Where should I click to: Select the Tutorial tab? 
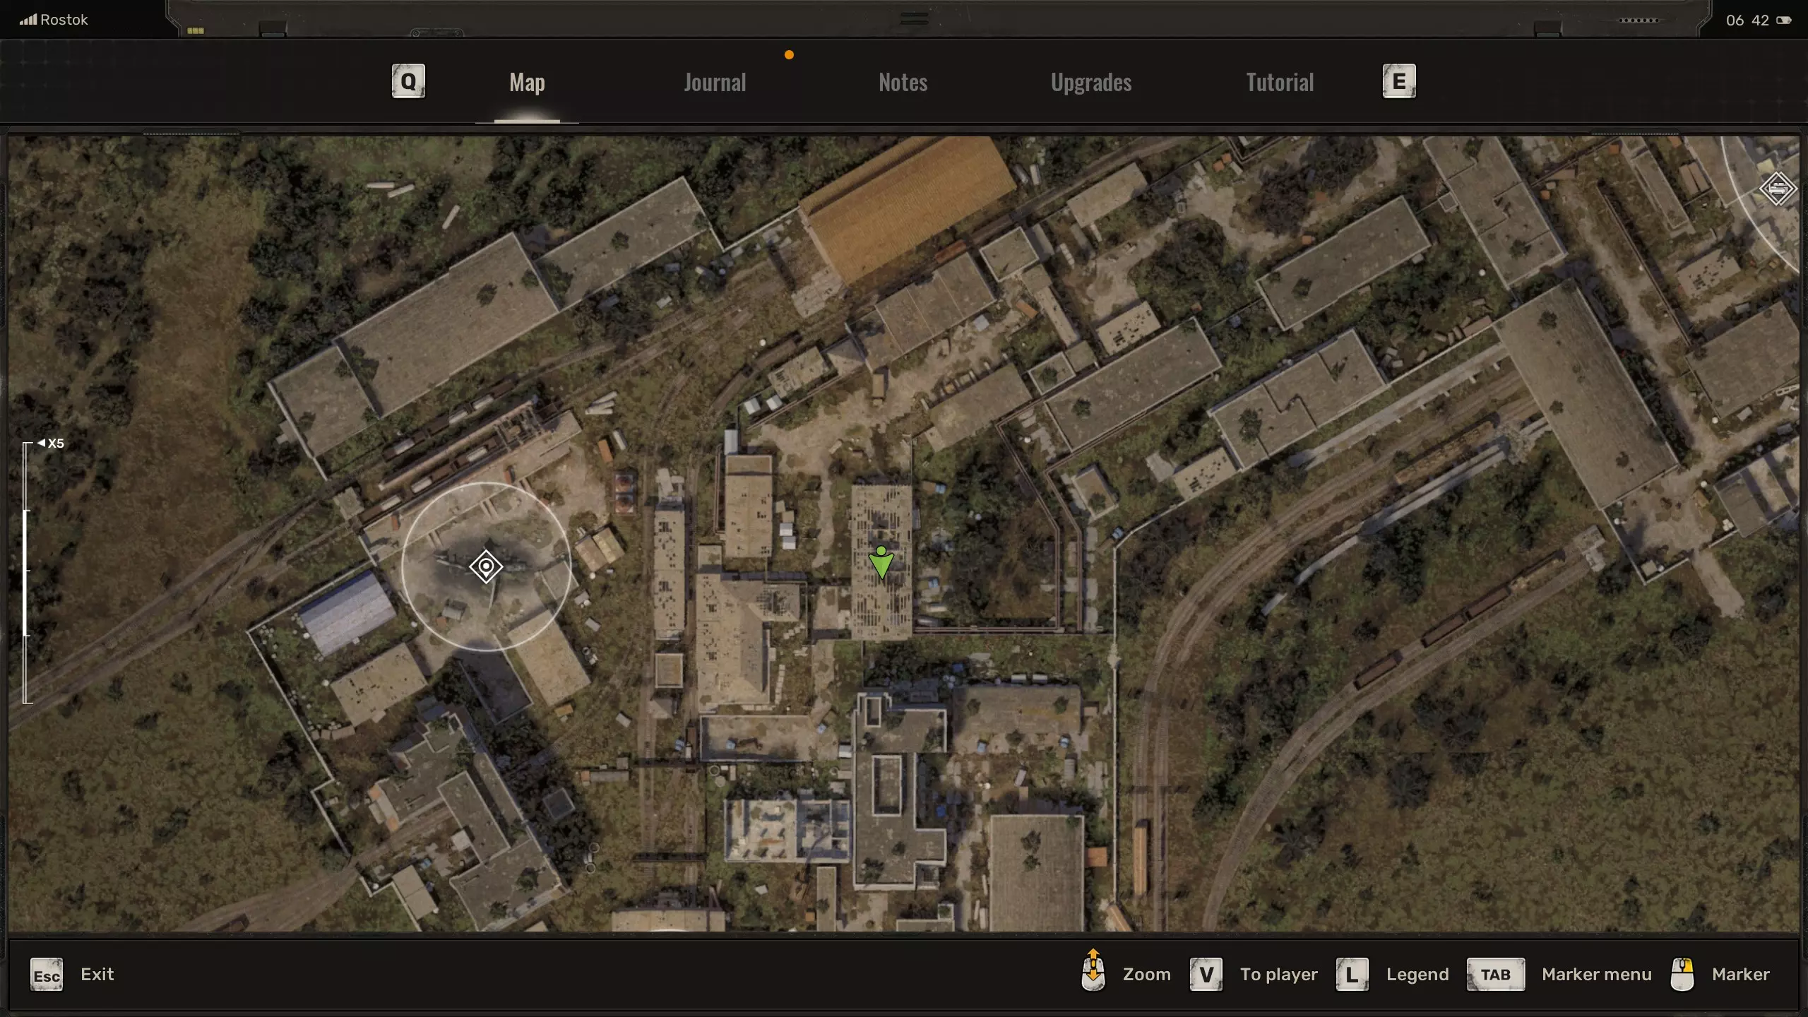[x=1279, y=83]
